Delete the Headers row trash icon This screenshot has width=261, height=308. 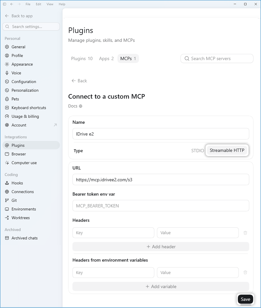click(x=245, y=233)
